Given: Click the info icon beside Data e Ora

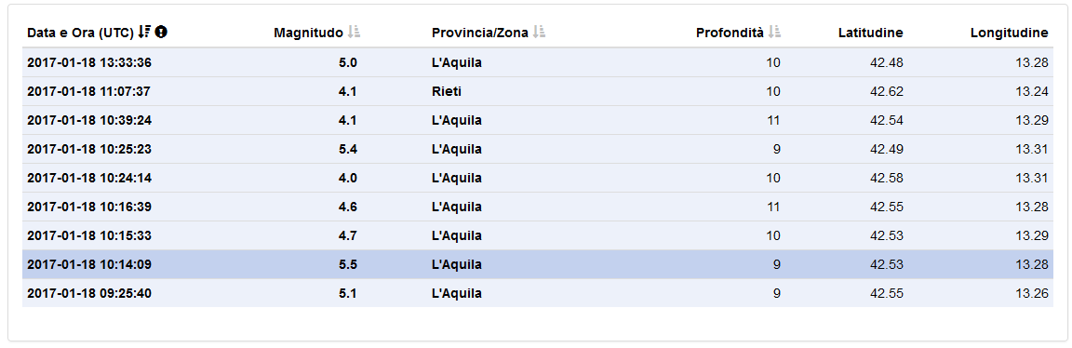Looking at the screenshot, I should click(x=161, y=33).
